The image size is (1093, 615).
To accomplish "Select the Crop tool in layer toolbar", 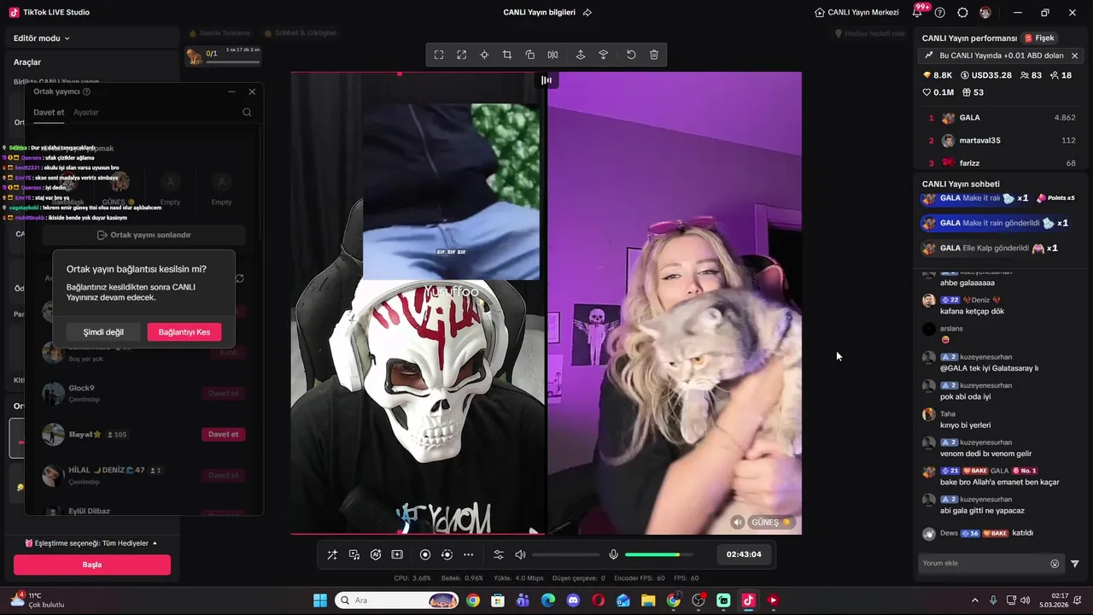I will 507,55.
